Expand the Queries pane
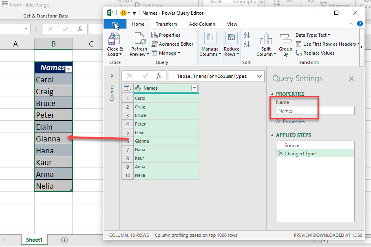371x247 pixels. pyautogui.click(x=112, y=76)
